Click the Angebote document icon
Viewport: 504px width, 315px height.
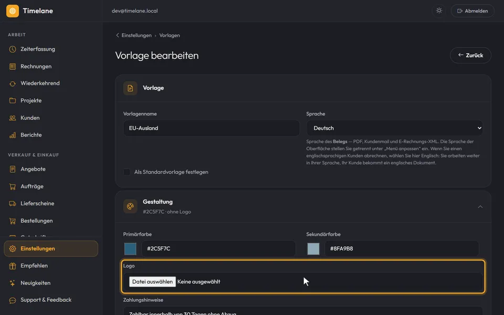coord(13,169)
